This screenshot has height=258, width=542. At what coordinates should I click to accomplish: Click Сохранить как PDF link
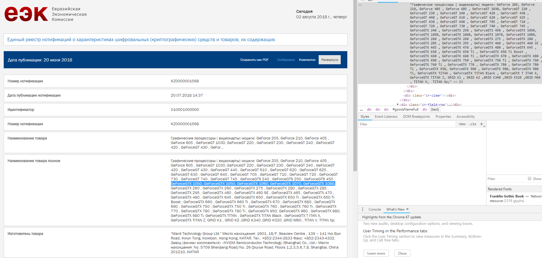coord(254,60)
